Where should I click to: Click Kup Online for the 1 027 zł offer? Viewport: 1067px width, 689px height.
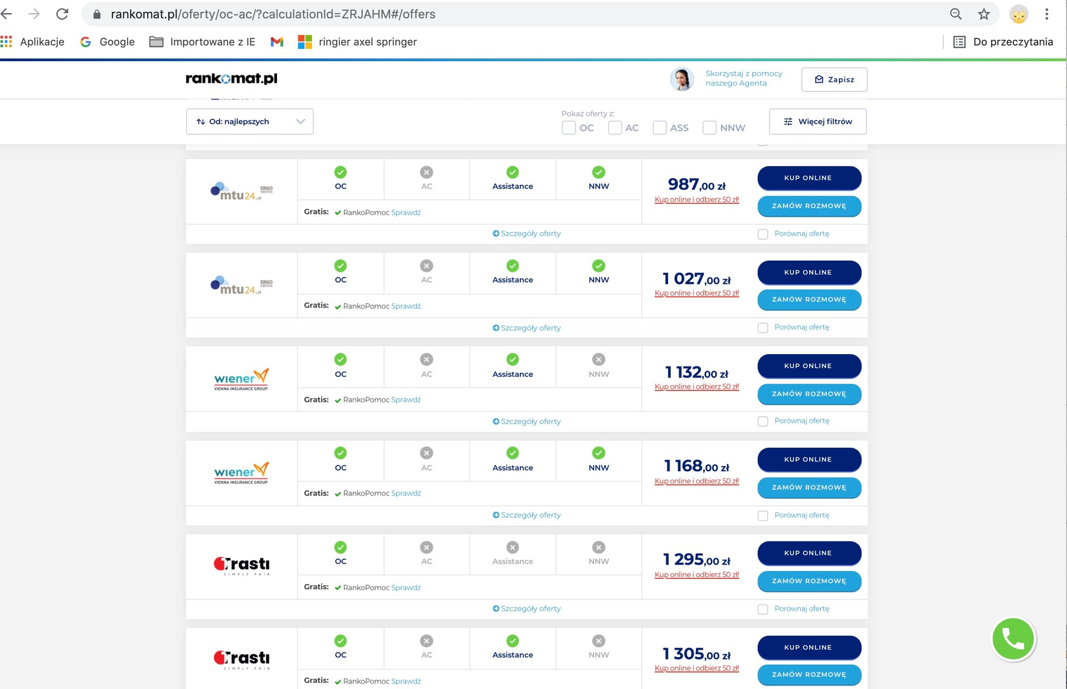click(809, 272)
